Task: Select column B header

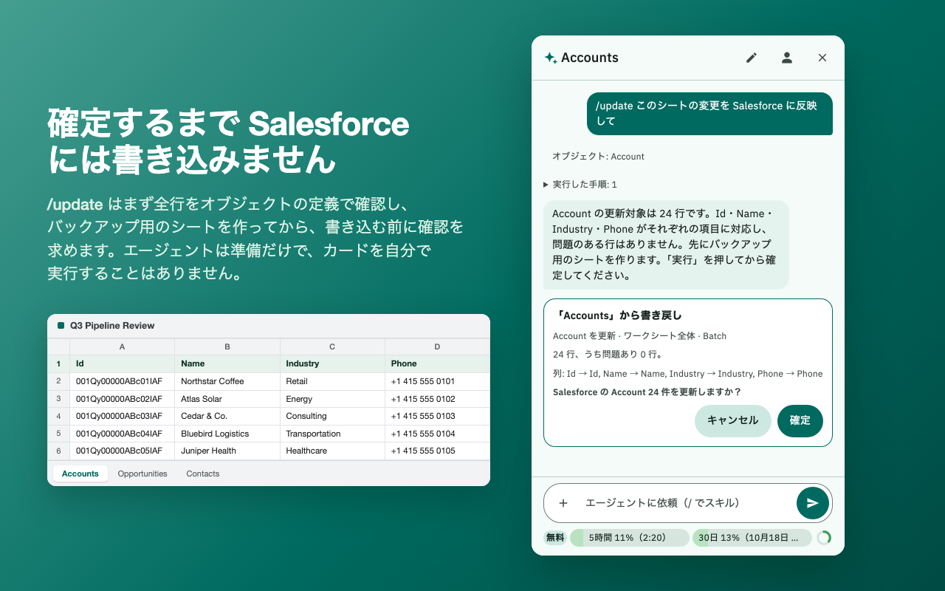Action: pos(227,346)
